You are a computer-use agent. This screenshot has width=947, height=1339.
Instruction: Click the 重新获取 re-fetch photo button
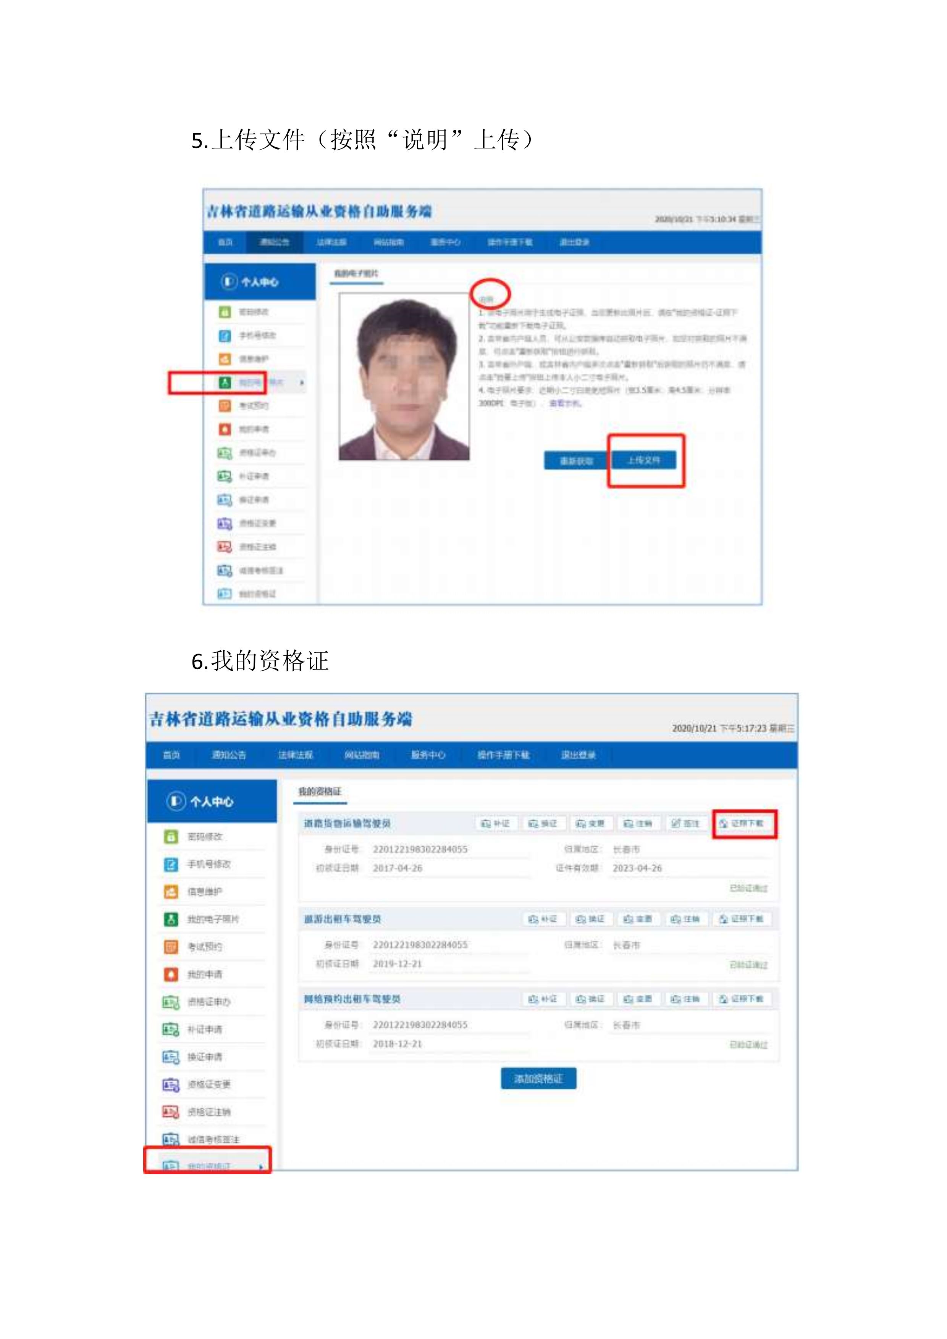click(576, 461)
